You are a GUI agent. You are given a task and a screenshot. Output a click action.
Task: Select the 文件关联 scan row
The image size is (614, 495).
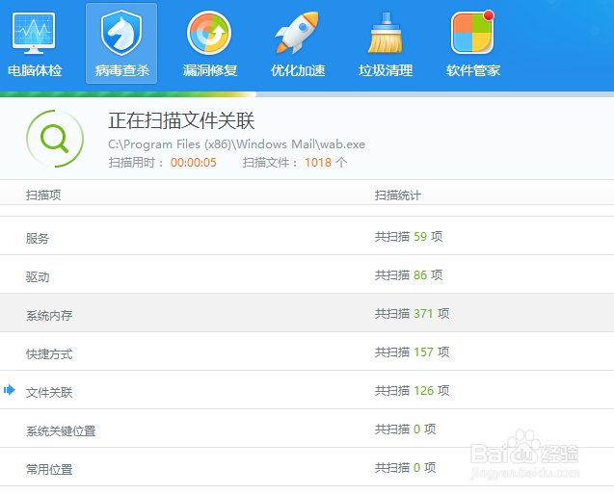pos(307,390)
